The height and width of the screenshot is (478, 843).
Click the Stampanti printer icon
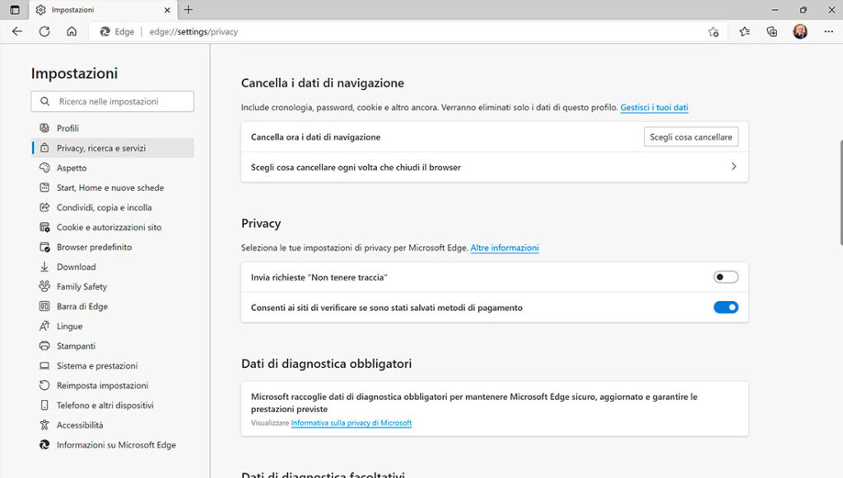click(44, 346)
